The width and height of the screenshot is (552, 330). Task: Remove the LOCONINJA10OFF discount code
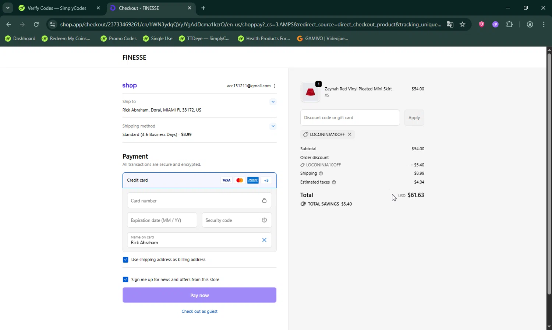click(x=350, y=134)
